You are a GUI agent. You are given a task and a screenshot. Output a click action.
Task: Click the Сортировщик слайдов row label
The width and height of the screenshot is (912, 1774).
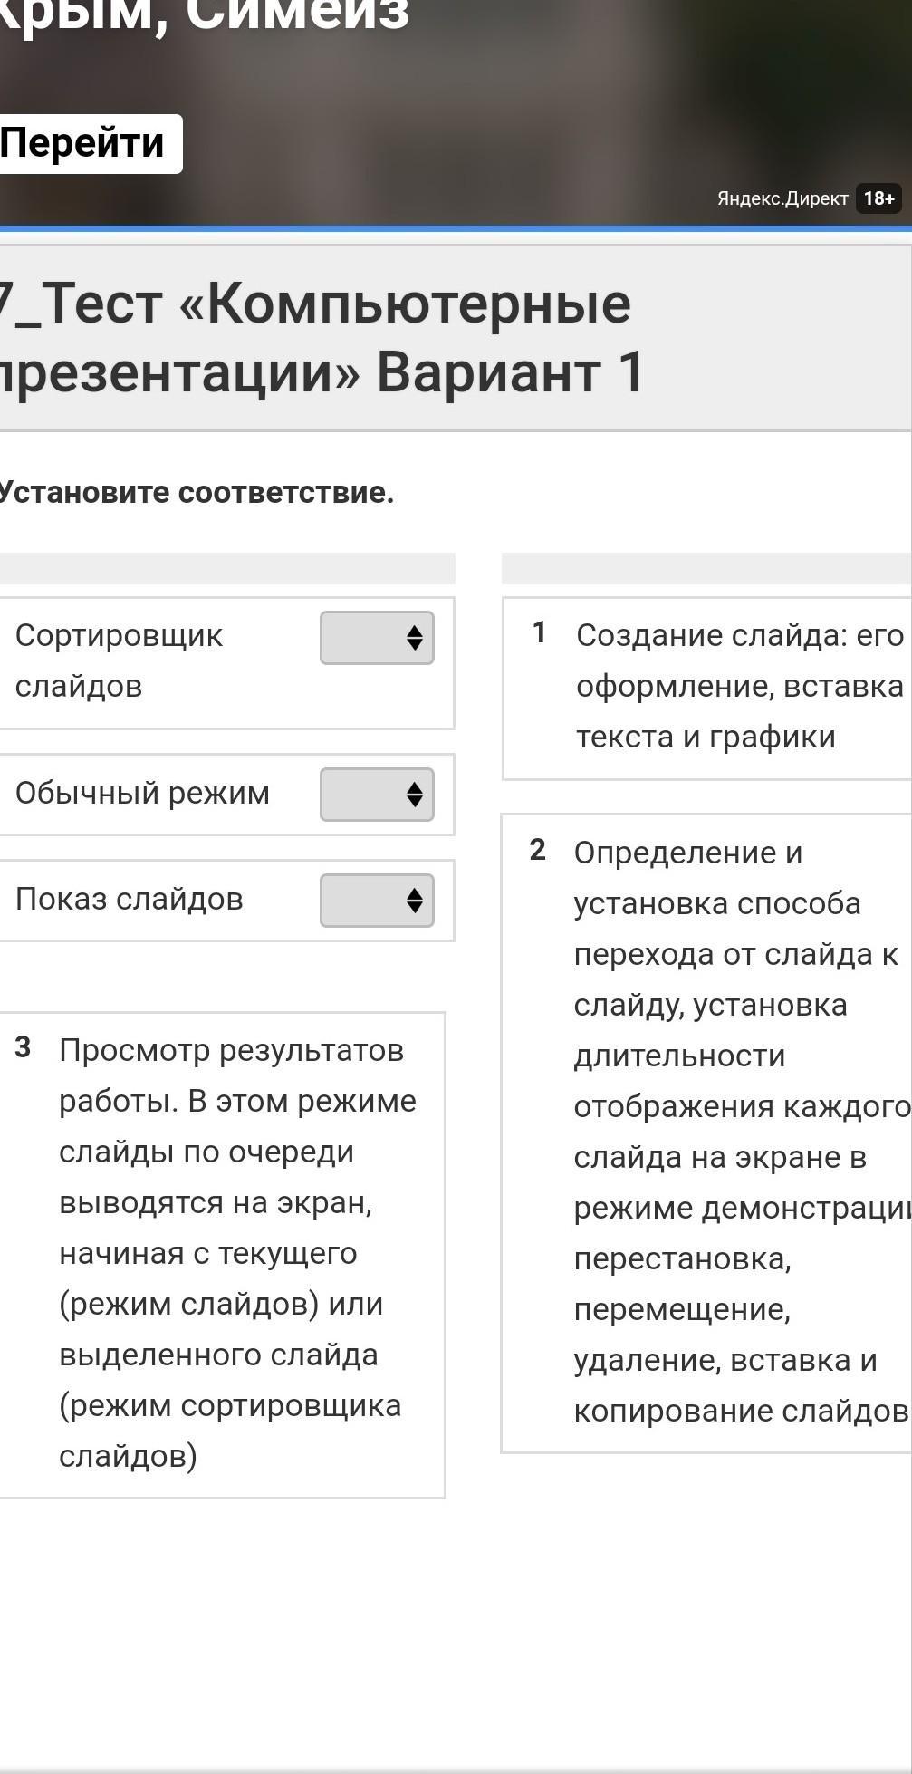point(118,660)
